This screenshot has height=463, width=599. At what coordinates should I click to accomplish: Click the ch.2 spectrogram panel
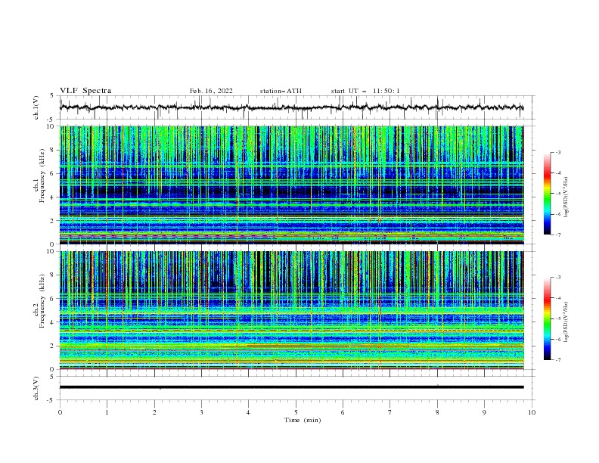[292, 310]
